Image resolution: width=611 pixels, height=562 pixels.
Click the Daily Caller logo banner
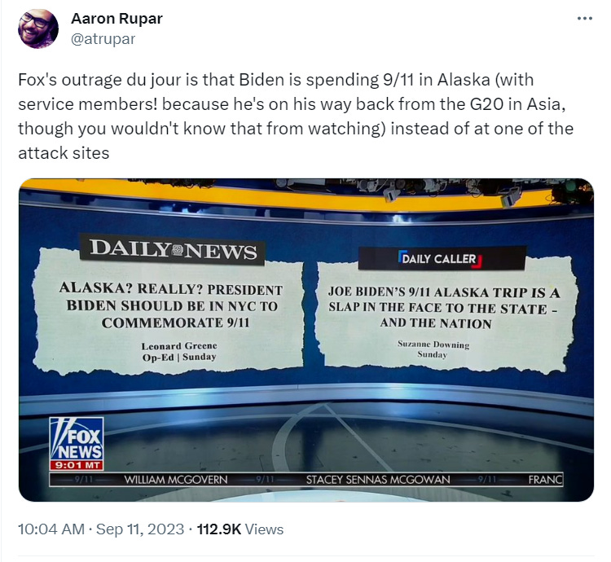(x=442, y=258)
